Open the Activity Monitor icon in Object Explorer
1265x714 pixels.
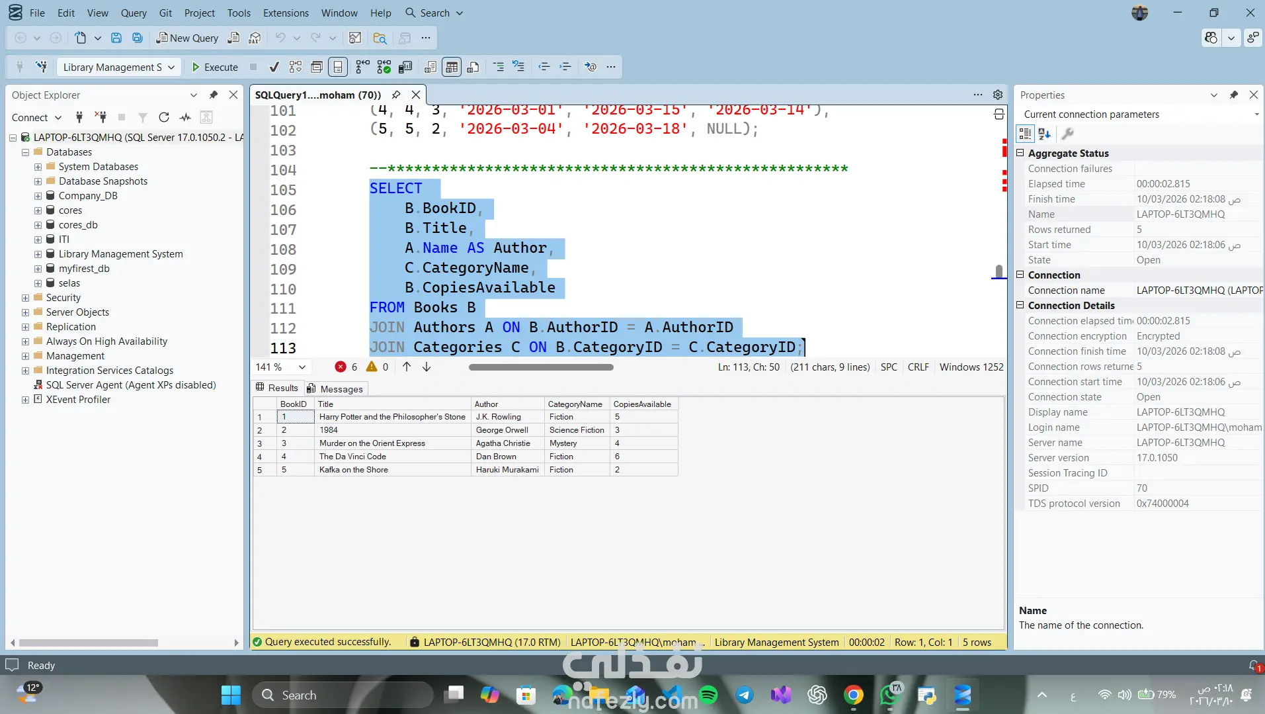(x=185, y=117)
